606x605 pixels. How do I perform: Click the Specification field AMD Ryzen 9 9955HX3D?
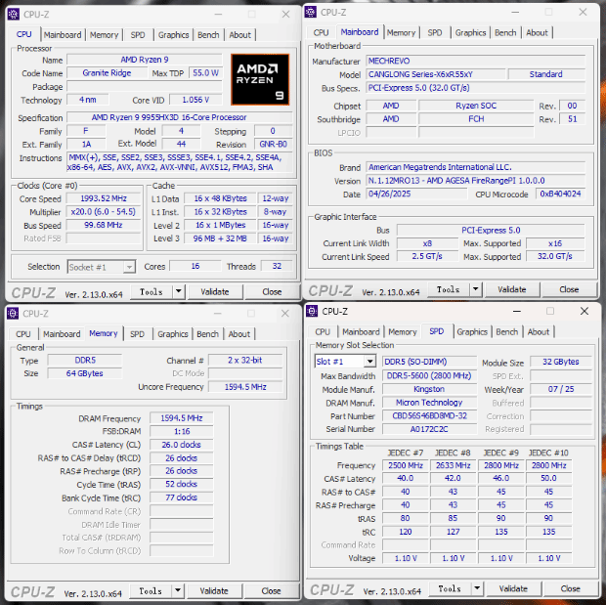180,117
